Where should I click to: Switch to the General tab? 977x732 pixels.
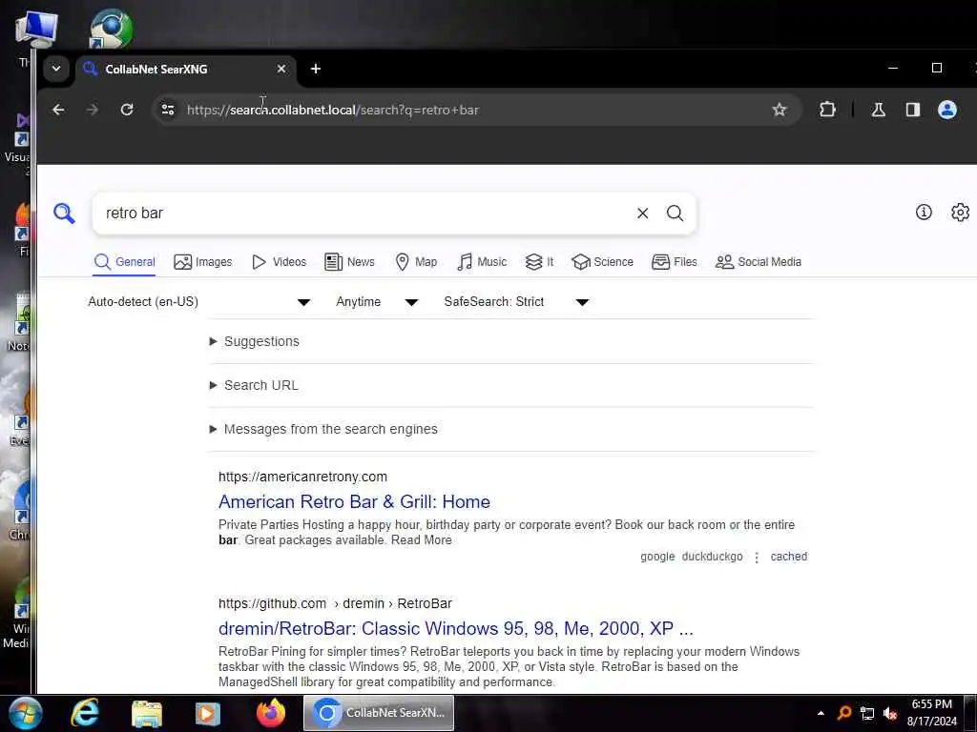click(124, 262)
